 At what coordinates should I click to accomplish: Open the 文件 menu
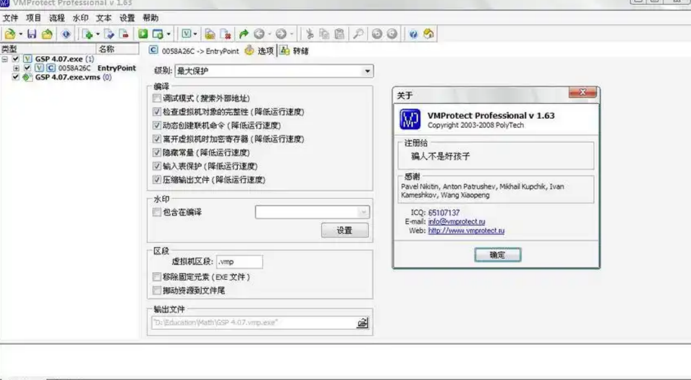[x=11, y=18]
